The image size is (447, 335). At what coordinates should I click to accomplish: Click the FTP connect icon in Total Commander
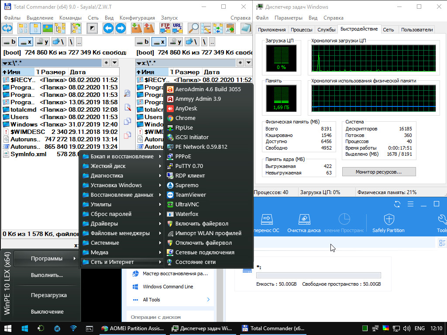pyautogui.click(x=165, y=28)
